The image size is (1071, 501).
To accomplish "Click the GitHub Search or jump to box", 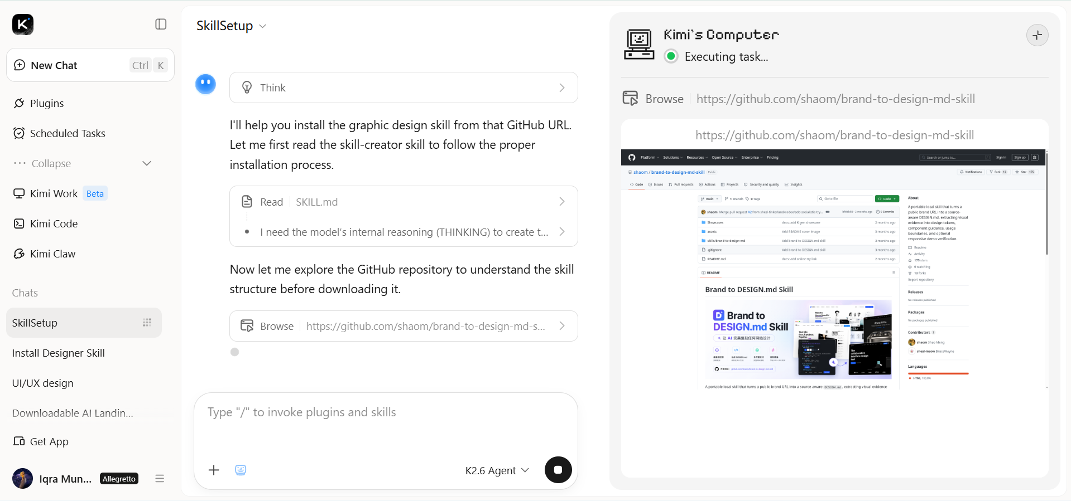I will click(x=955, y=158).
